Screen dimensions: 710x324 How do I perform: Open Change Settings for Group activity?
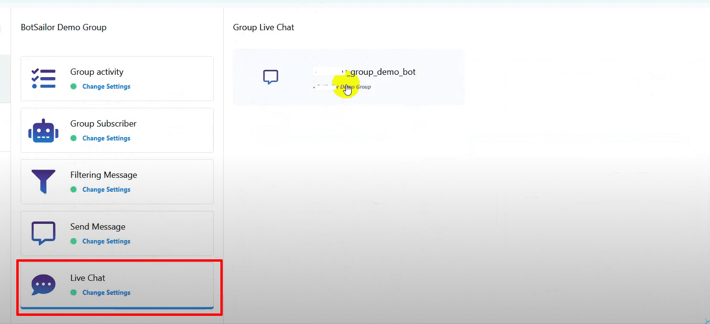(x=106, y=87)
